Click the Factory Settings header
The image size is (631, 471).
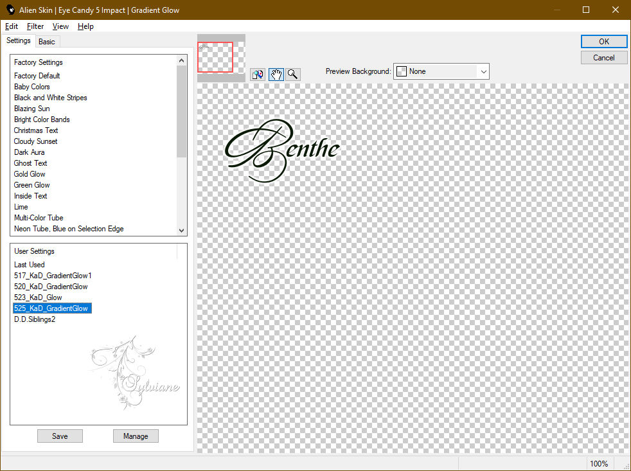click(x=38, y=62)
